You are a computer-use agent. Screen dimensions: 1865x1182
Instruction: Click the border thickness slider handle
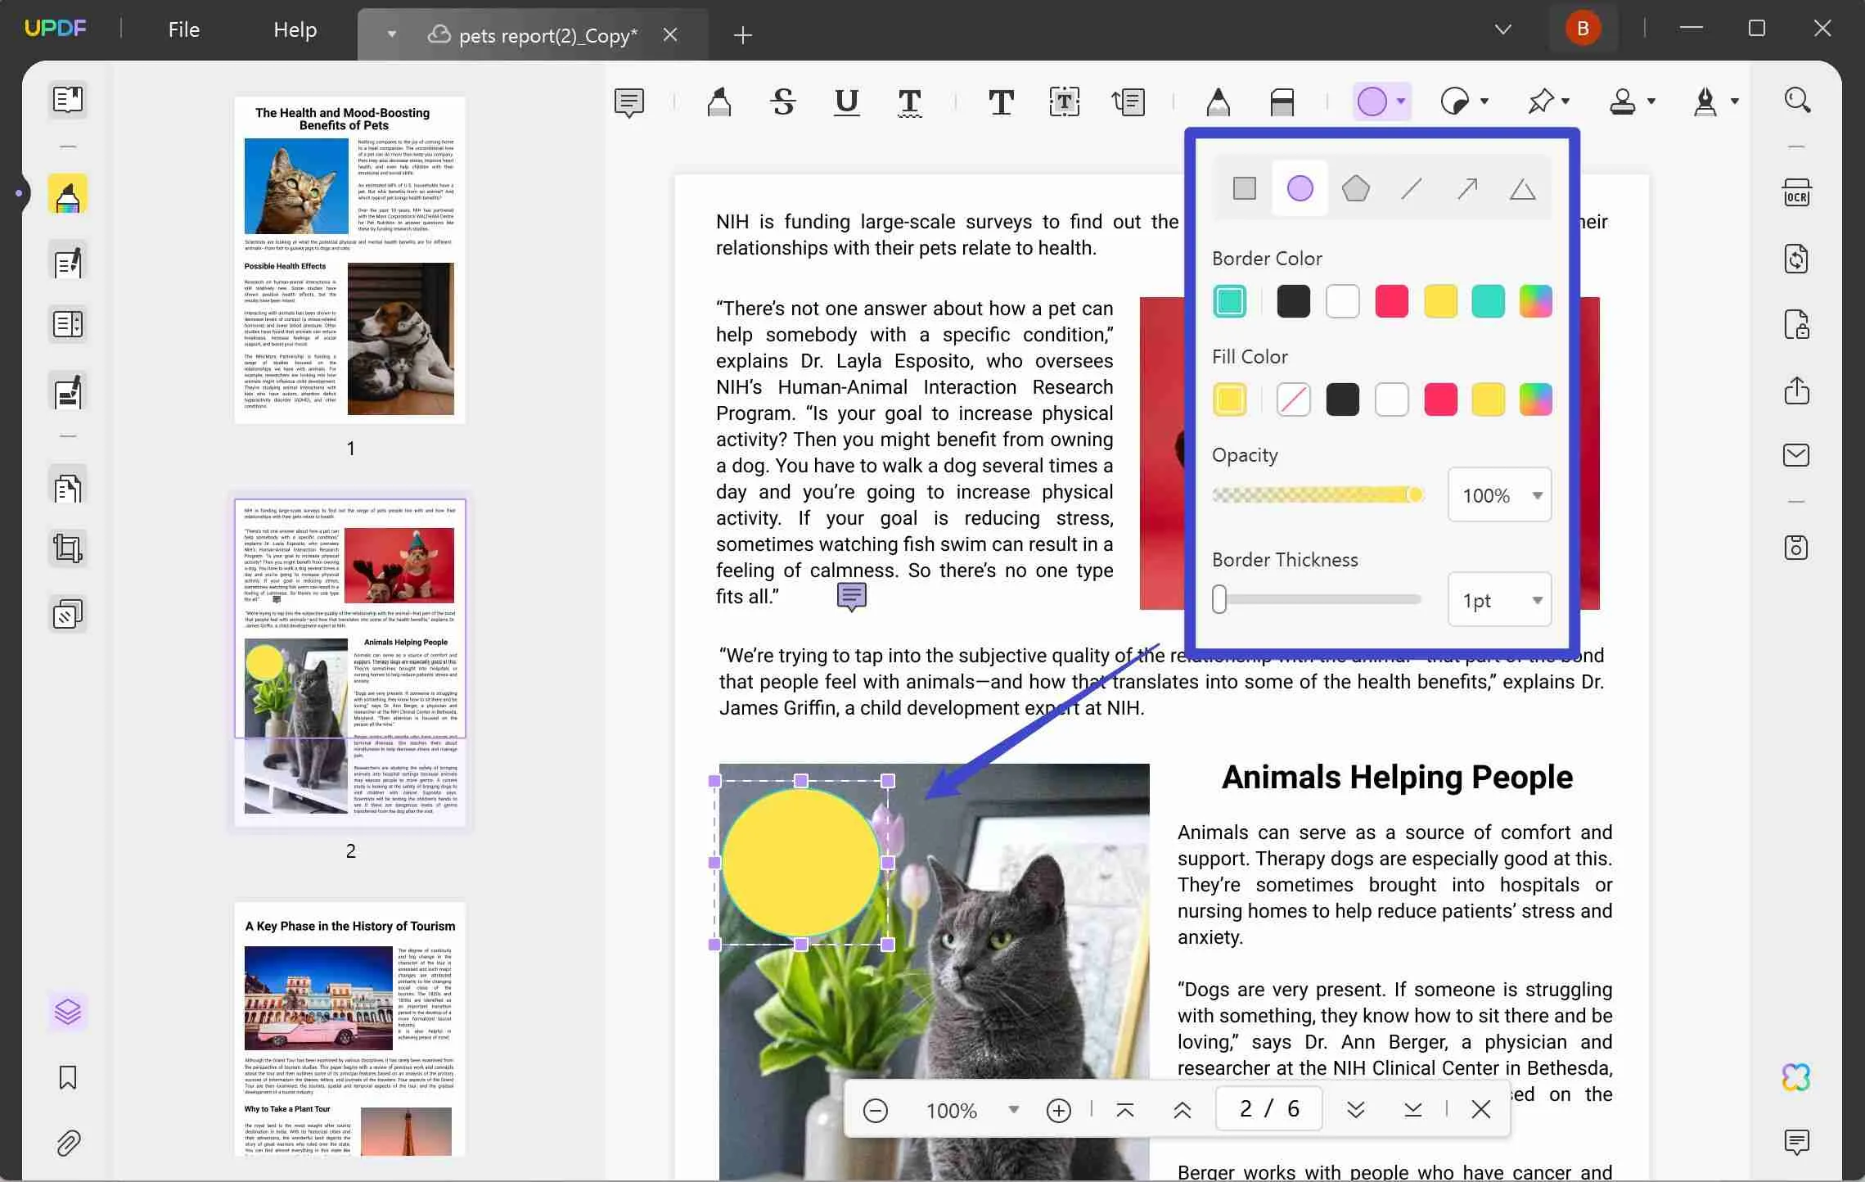coord(1219,599)
